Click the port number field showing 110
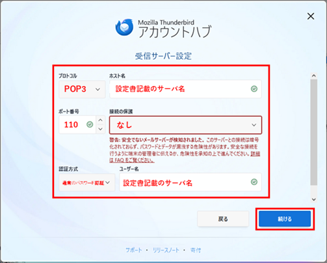327x263 pixels. point(77,124)
